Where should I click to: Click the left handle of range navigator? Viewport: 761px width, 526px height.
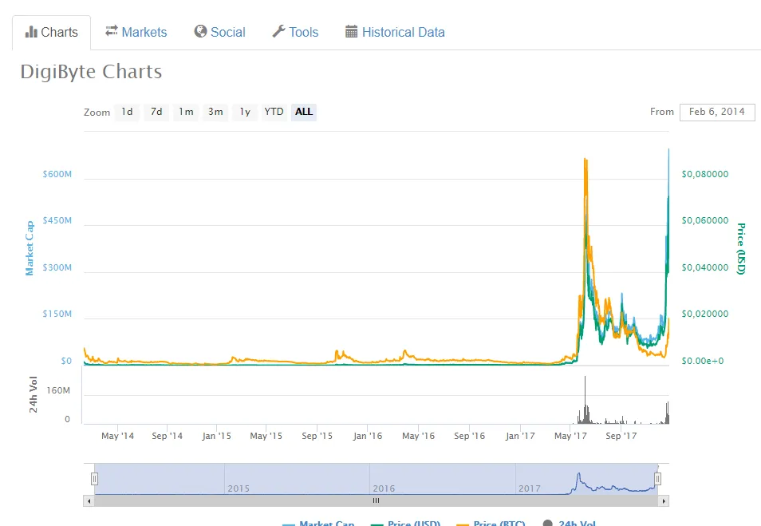(95, 479)
